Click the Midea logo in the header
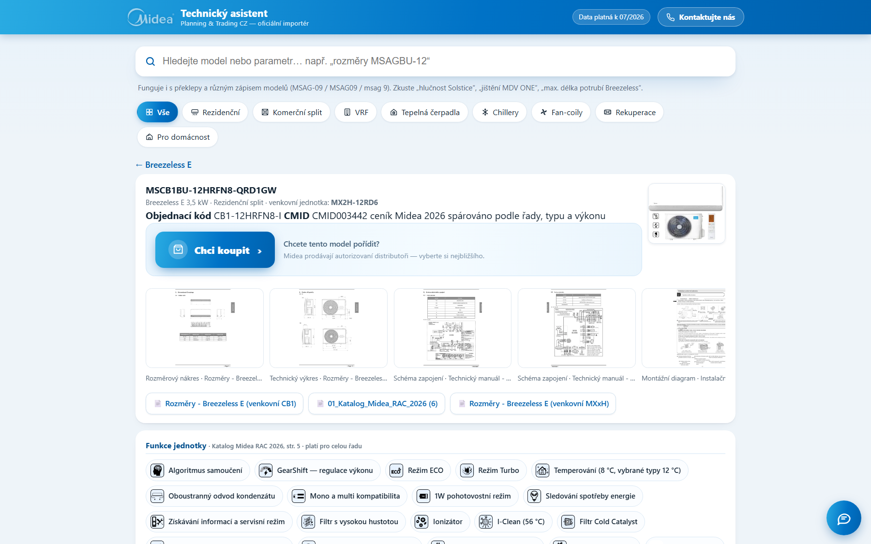Screen dimensions: 871x544 click(150, 17)
